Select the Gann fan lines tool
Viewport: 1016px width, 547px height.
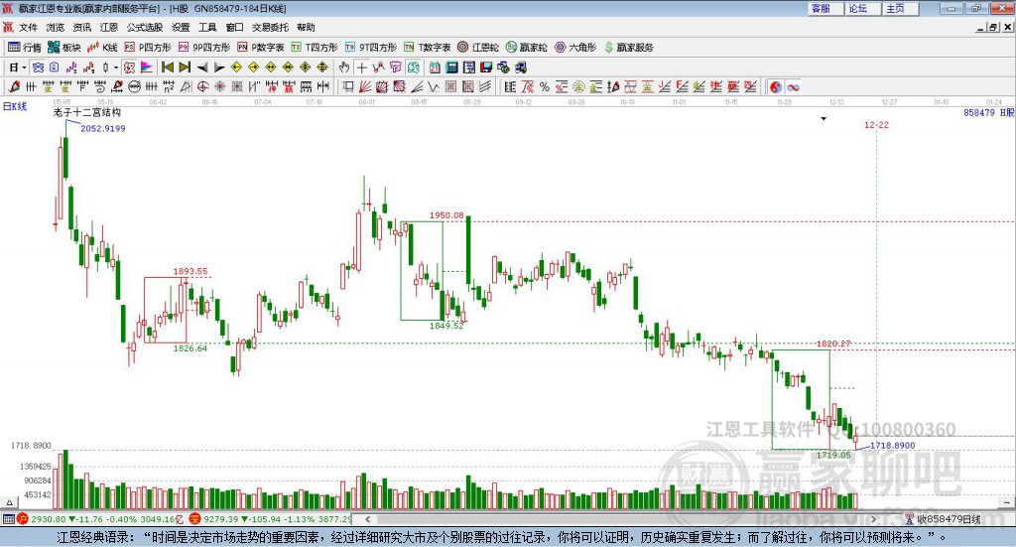tap(365, 86)
